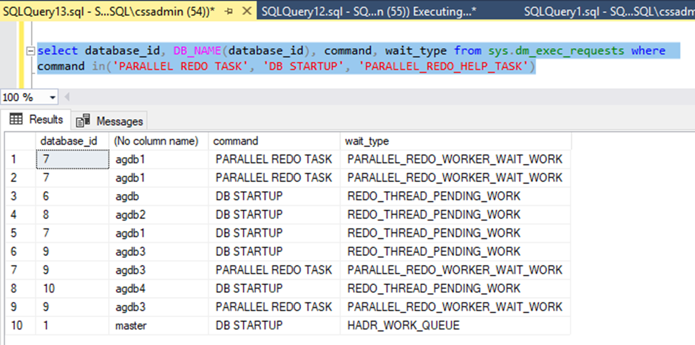695x345 pixels.
Task: Close the SQLQuery13.sql tab
Action: (247, 11)
